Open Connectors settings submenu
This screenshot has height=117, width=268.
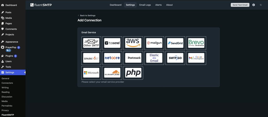click(x=7, y=83)
